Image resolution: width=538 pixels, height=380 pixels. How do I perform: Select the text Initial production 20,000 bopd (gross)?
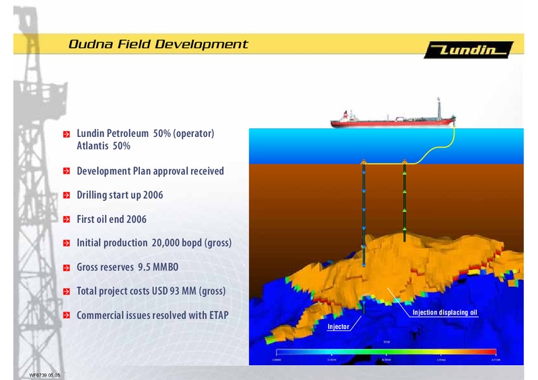tap(154, 243)
